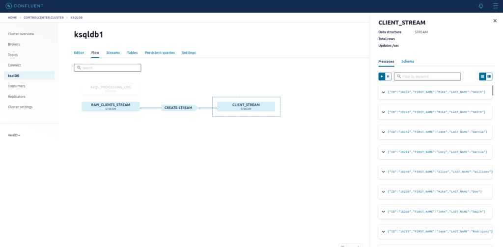Screen dimensions: 503x247
Task: Open the hamburger menu in the header
Action: pyautogui.click(x=495, y=6)
